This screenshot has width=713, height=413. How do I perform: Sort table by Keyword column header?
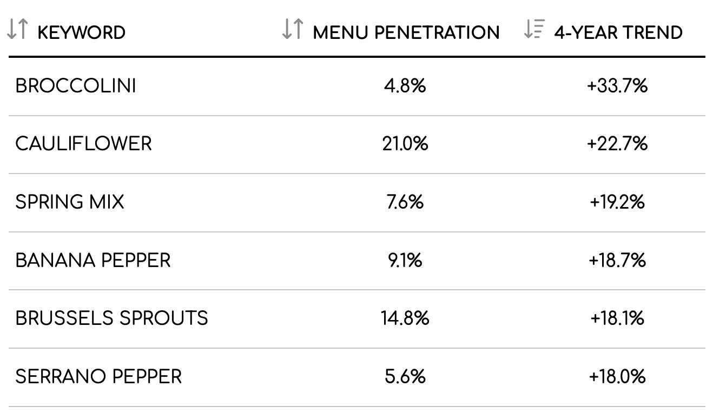pyautogui.click(x=81, y=32)
